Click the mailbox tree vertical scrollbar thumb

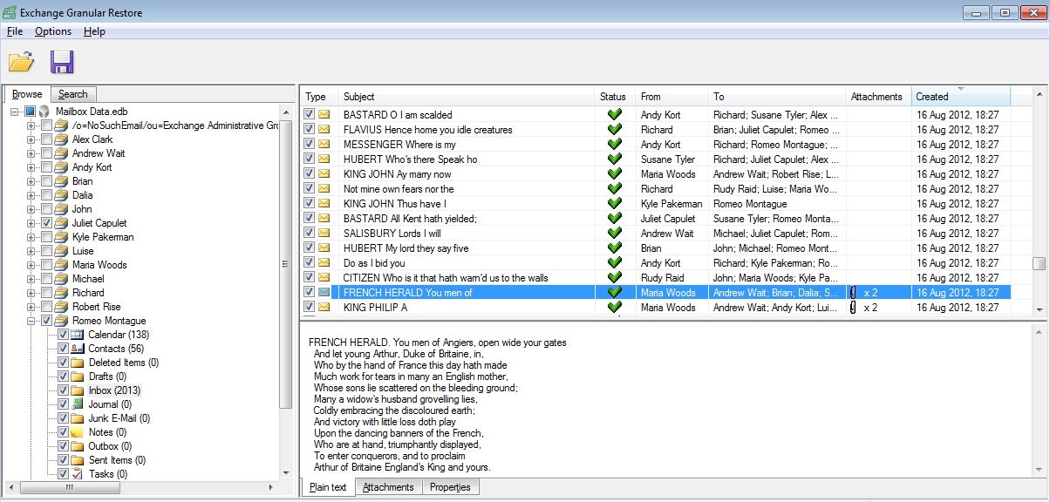(285, 265)
